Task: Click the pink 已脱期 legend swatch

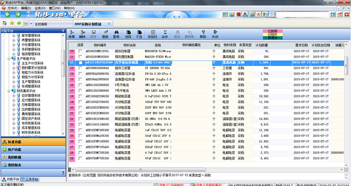Action: click(x=275, y=31)
